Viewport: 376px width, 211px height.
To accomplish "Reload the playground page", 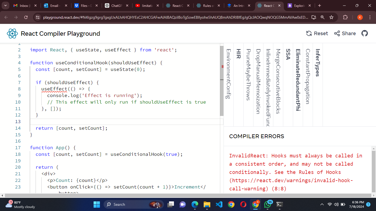I will [x=26, y=17].
